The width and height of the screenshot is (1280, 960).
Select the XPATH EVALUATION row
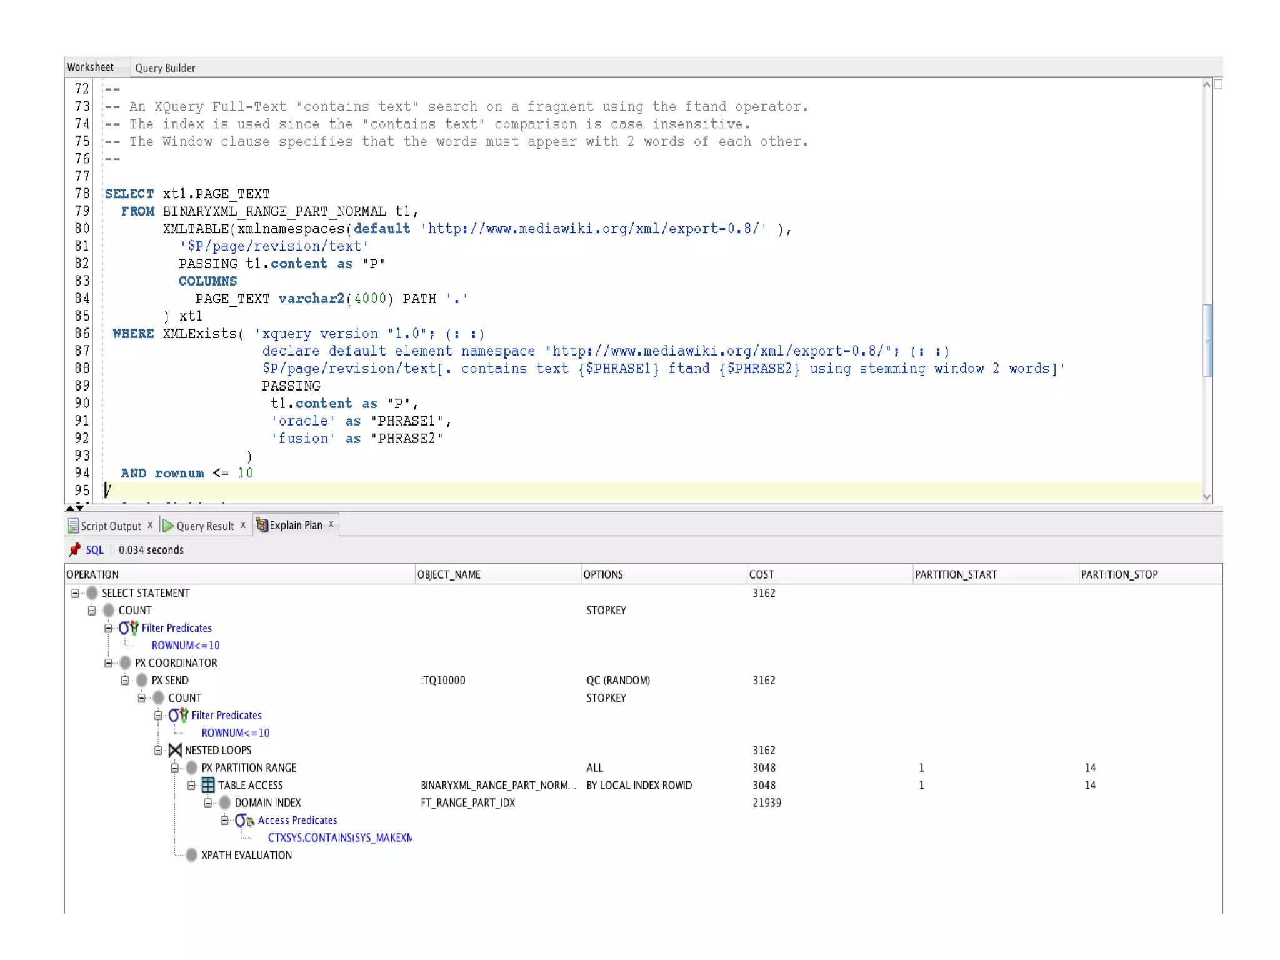tap(246, 855)
